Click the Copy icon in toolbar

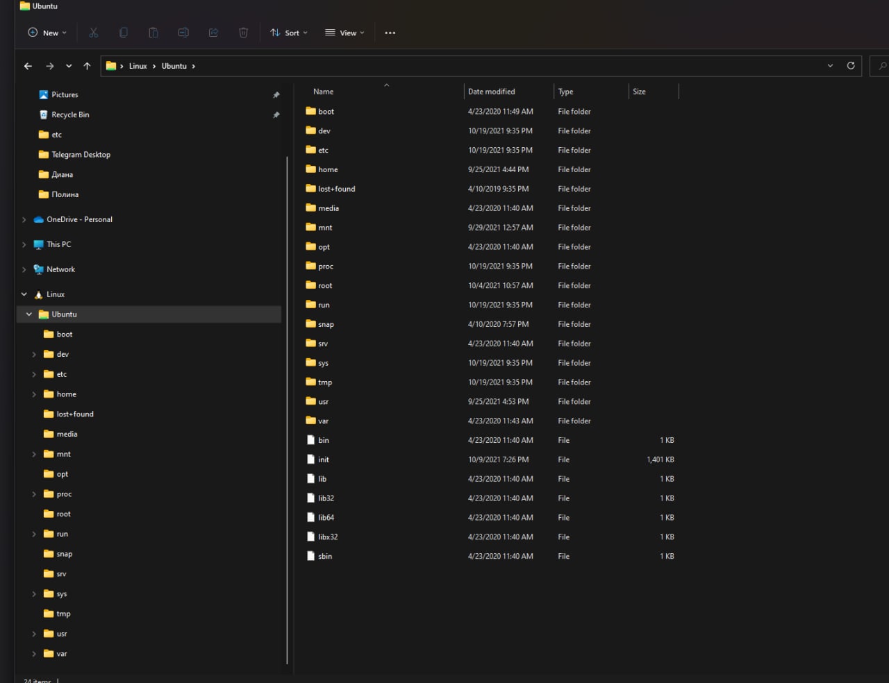click(x=124, y=33)
